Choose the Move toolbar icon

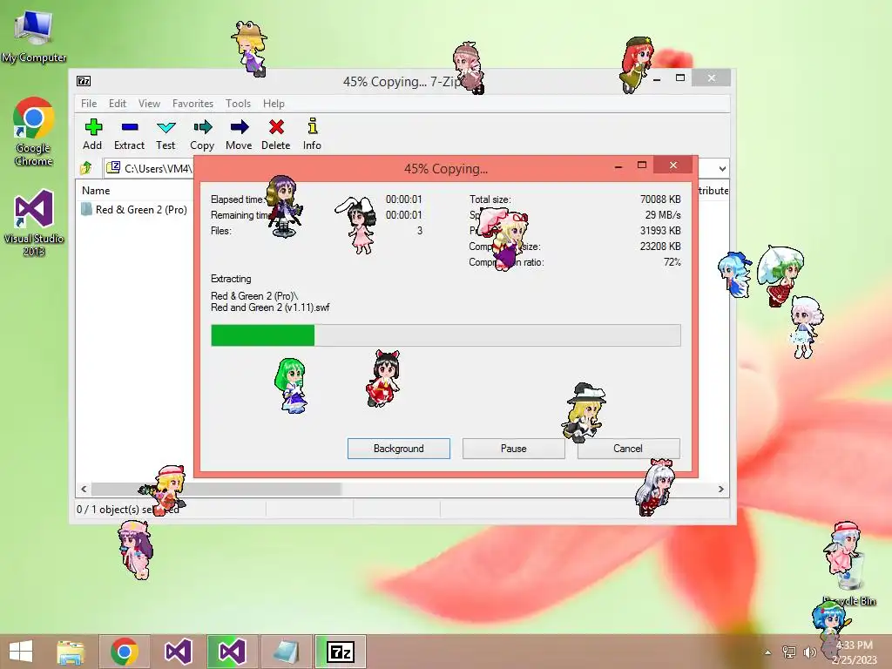(239, 134)
